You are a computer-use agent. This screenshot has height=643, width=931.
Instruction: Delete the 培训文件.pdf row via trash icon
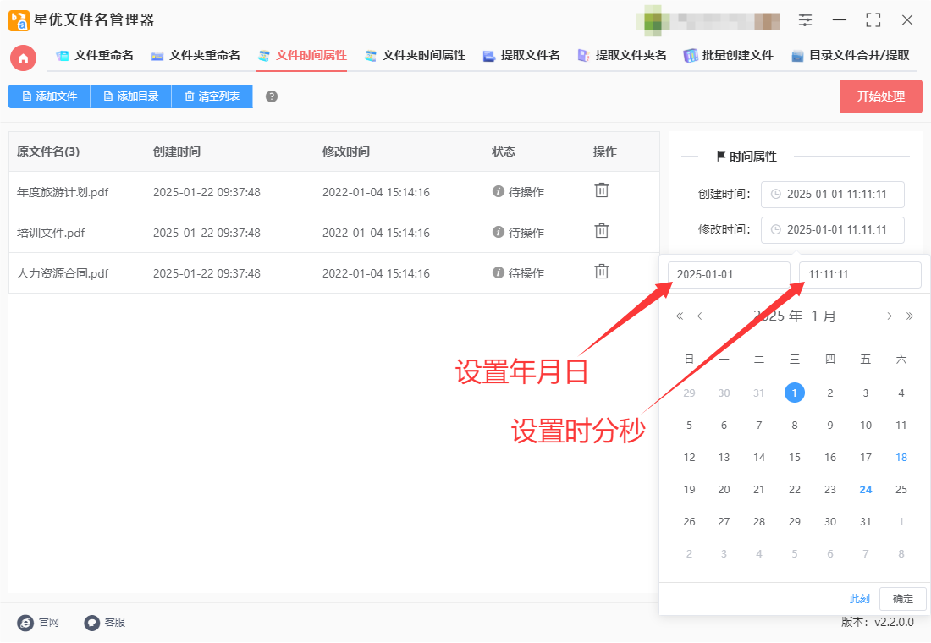pyautogui.click(x=602, y=231)
